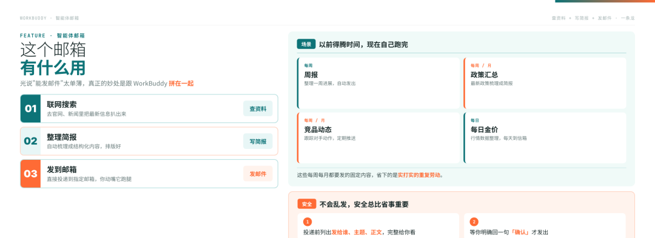Click the FEATURE · 智能体邮箱 label
The height and width of the screenshot is (238, 655).
(52, 36)
